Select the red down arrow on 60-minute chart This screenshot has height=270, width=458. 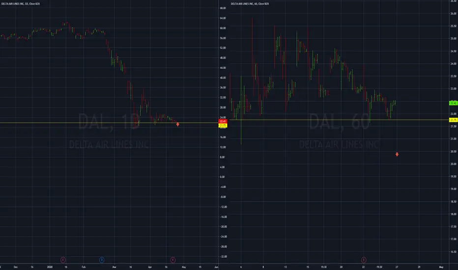(x=397, y=155)
